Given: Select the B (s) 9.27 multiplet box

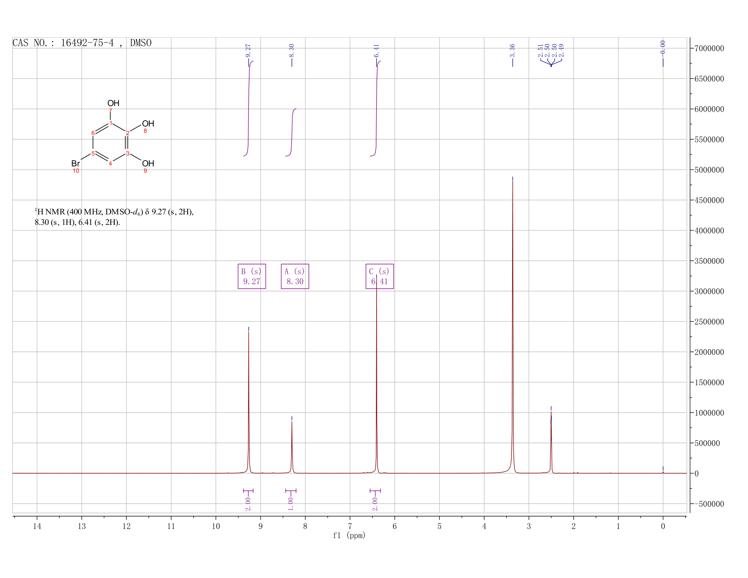Looking at the screenshot, I should click(x=252, y=276).
